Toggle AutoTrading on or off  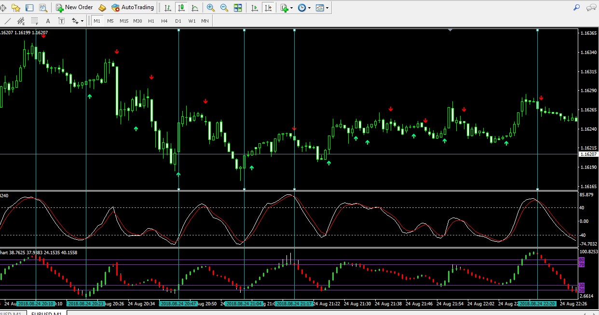click(x=133, y=8)
